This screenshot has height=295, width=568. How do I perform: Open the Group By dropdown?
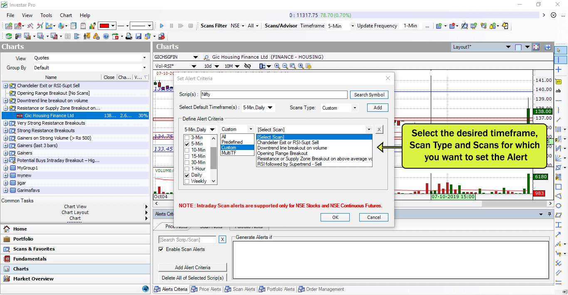(144, 68)
